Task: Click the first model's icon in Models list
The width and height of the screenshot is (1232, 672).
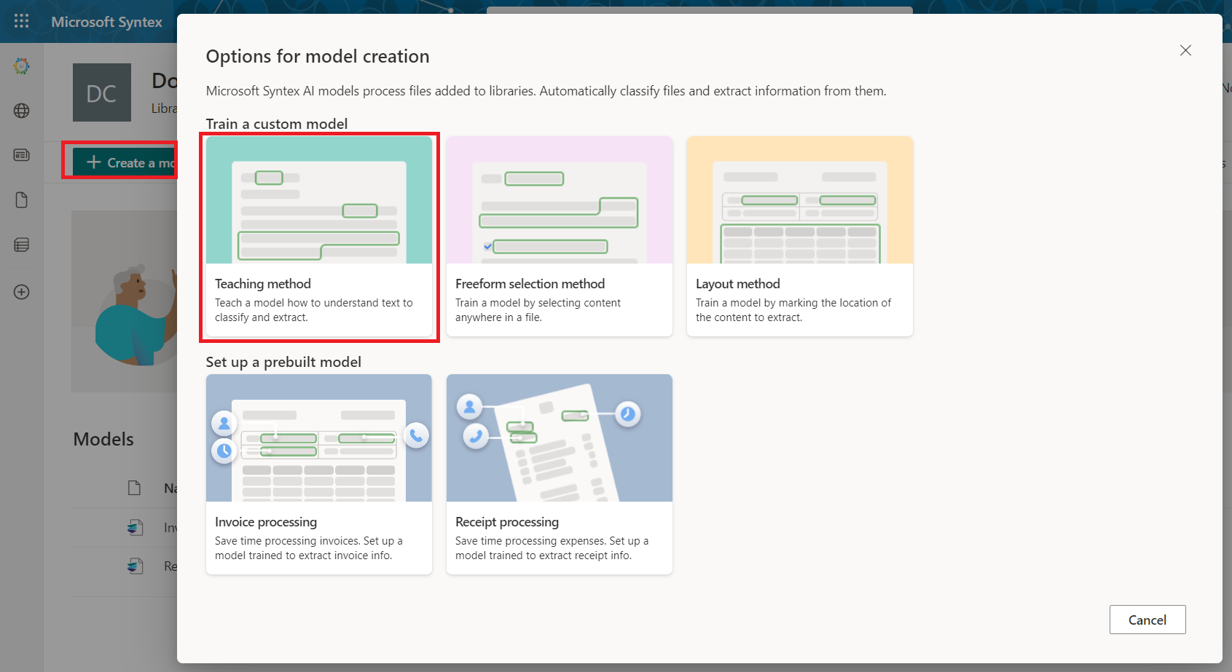Action: pos(135,527)
